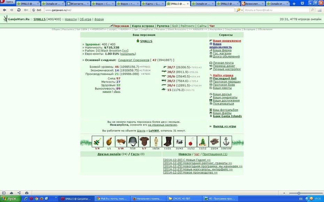Image resolution: width=324 pixels, height=202 pixels.
Task: Open the Opera Unite share icon
Action: pyautogui.click(x=19, y=193)
